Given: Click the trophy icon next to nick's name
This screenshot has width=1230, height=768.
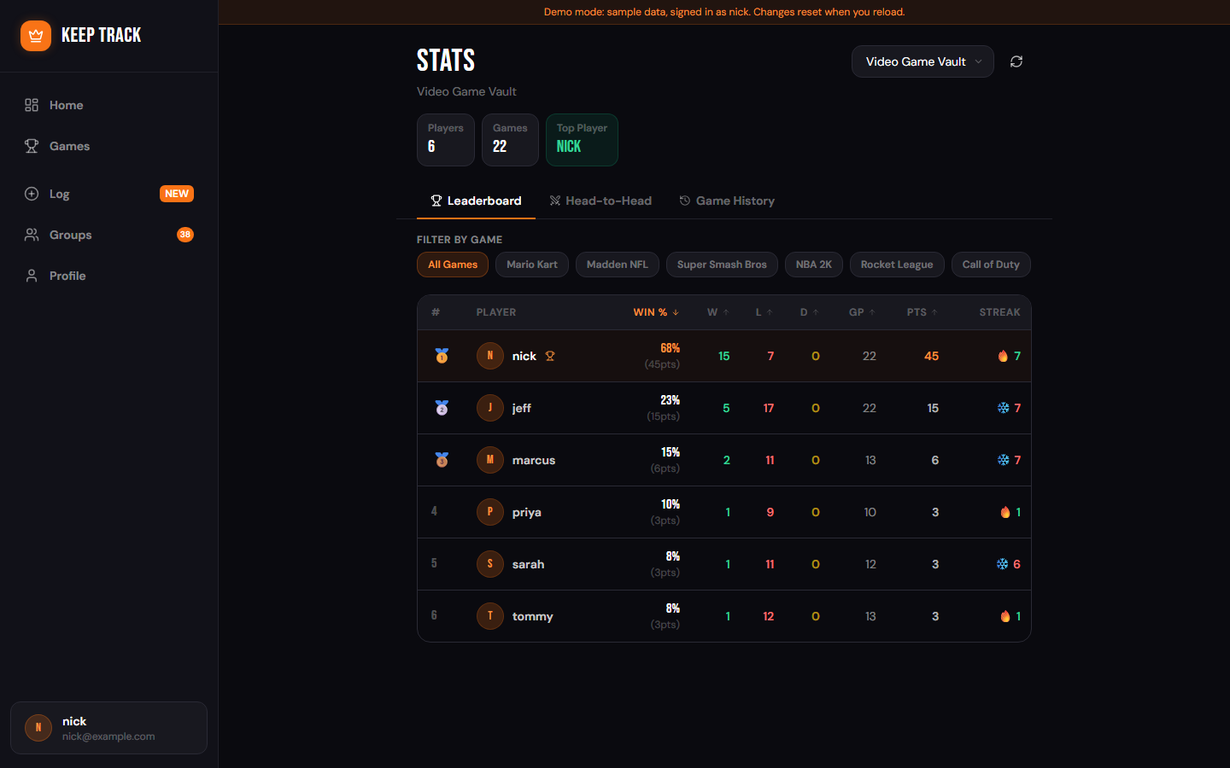Looking at the screenshot, I should click(550, 356).
